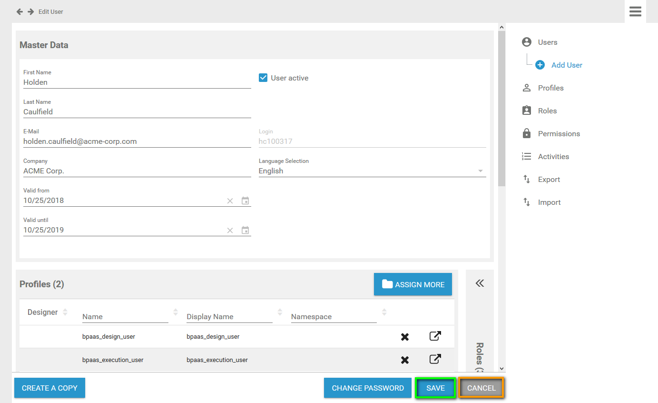This screenshot has height=403, width=658.
Task: Remove bpaas_design_user profile with X icon
Action: click(x=405, y=337)
